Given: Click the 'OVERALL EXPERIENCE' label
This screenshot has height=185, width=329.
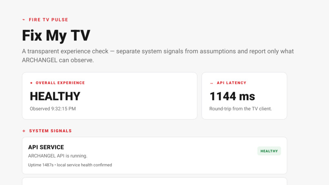Looking at the screenshot, I should click(60, 83).
